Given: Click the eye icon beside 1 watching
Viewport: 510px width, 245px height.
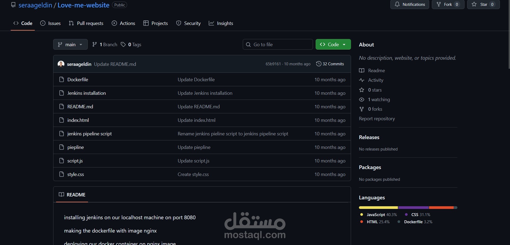Looking at the screenshot, I should point(362,100).
